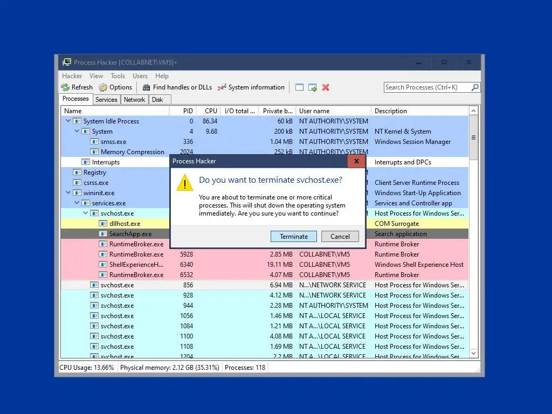Open the Users menu
The height and width of the screenshot is (414, 552).
pos(140,76)
